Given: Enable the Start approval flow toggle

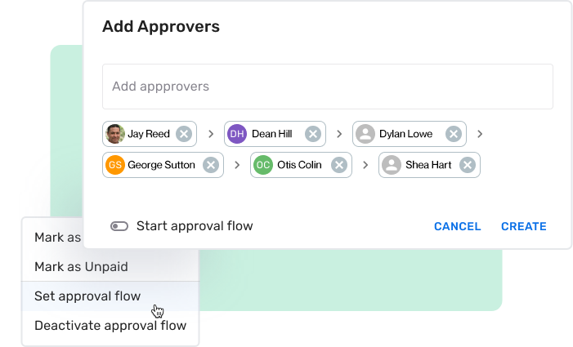Looking at the screenshot, I should (119, 226).
